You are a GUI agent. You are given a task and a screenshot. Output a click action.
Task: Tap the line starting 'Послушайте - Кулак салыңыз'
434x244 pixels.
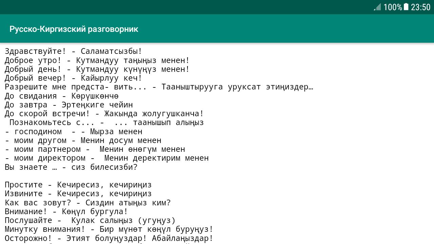pyautogui.click(x=90, y=220)
